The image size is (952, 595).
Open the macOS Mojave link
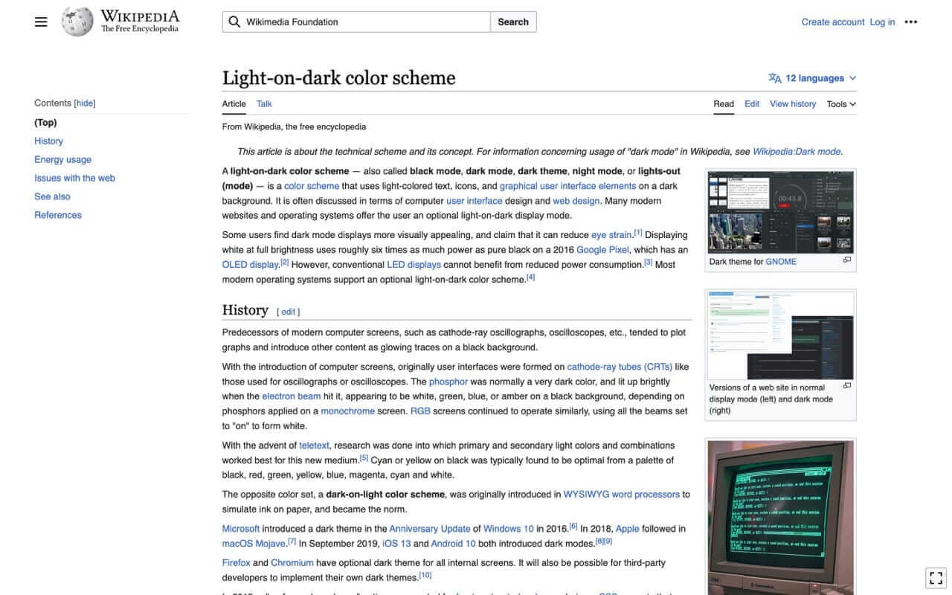pos(254,544)
